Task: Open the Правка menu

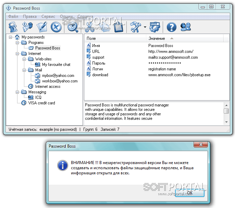Action: click(30, 16)
